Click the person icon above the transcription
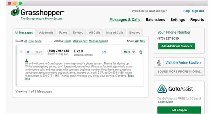Image resolution: width=214 pixels, height=114 pixels. pos(27,61)
